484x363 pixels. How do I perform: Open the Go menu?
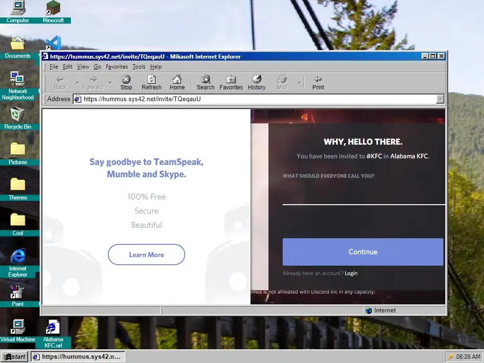[x=97, y=67]
